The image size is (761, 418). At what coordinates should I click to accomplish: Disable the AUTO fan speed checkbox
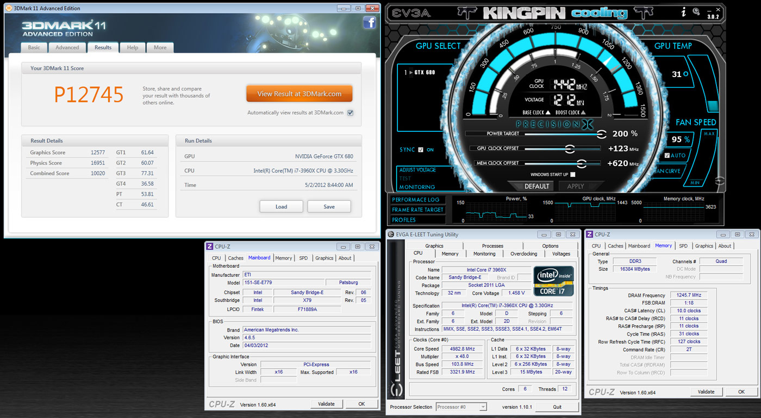pyautogui.click(x=667, y=156)
